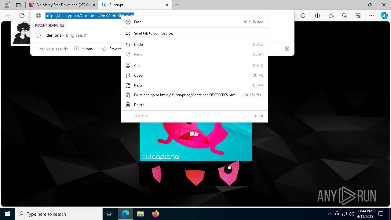Show hidden tray icons chevron
This screenshot has height=220, width=391.
pos(329,214)
